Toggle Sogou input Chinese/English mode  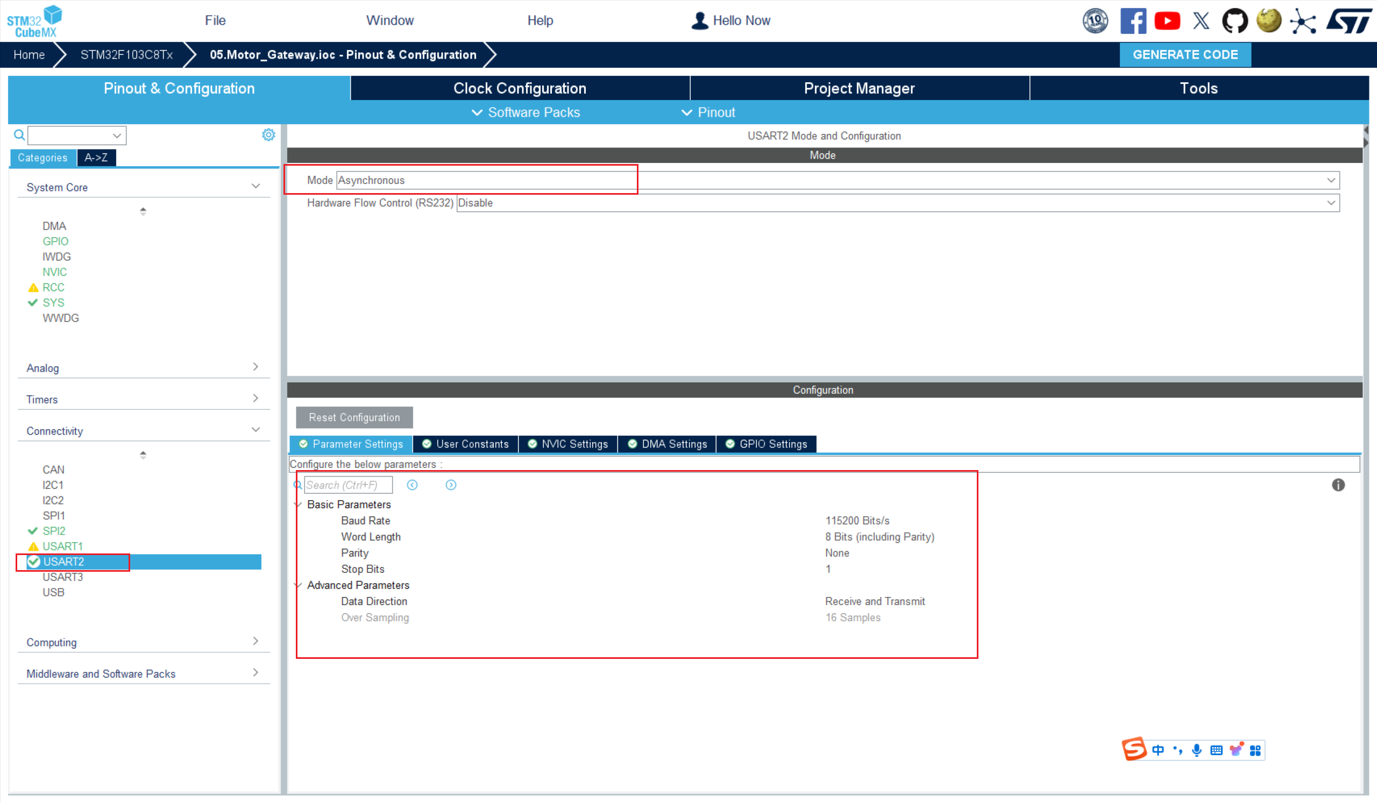1158,750
